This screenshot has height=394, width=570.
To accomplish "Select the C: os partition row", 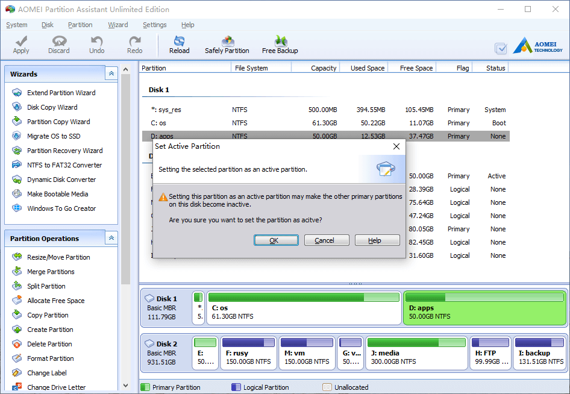I will [x=326, y=123].
